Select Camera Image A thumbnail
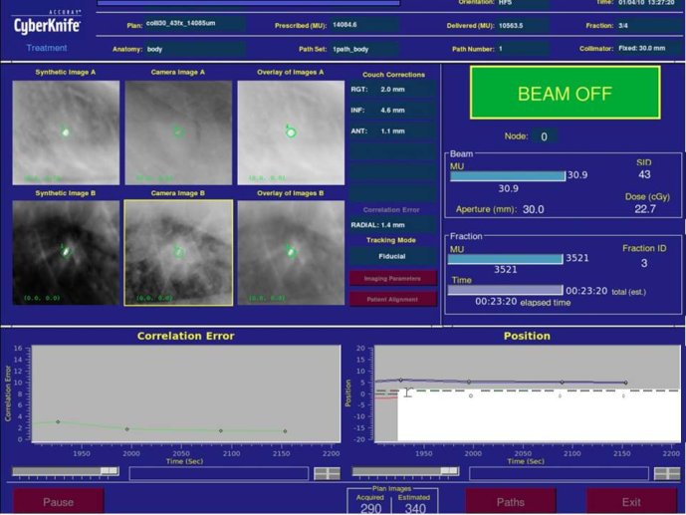Viewport: 686px width, 515px height. point(178,132)
